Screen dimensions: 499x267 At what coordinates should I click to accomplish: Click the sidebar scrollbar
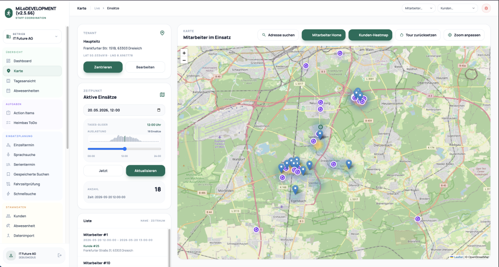[x=67, y=87]
